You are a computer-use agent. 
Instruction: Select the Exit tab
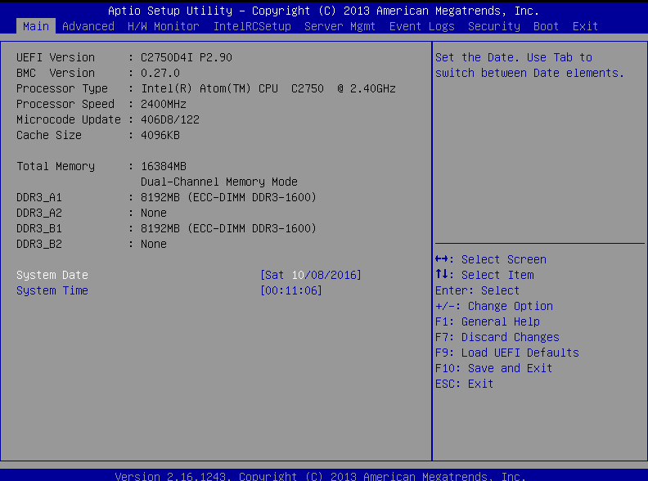tap(585, 26)
